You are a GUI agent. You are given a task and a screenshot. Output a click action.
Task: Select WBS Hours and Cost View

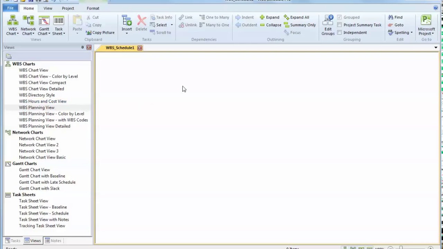pyautogui.click(x=43, y=101)
